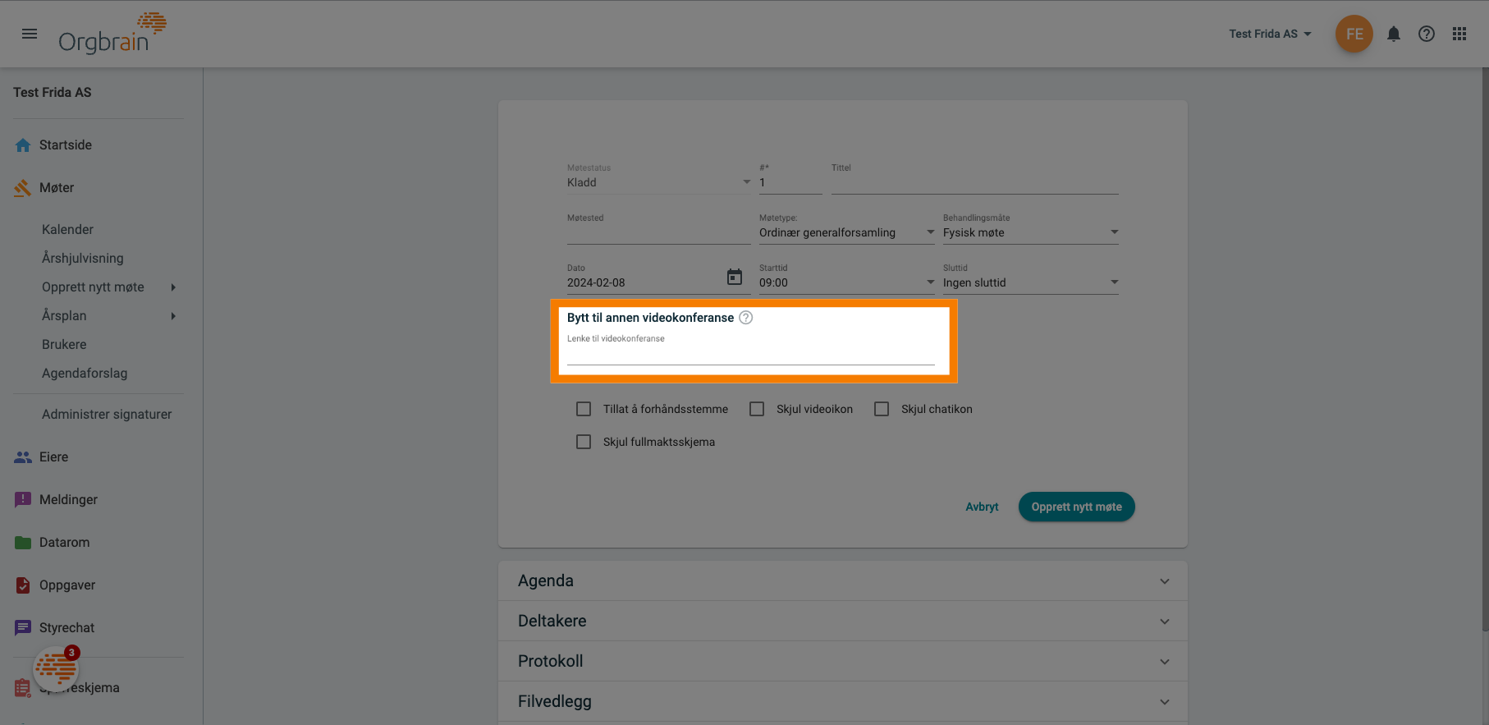
Task: Open Datarom in sidebar
Action: click(x=65, y=543)
